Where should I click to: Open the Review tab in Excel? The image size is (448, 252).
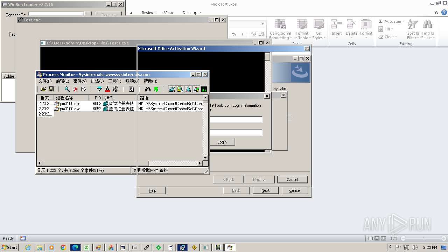pos(148,13)
